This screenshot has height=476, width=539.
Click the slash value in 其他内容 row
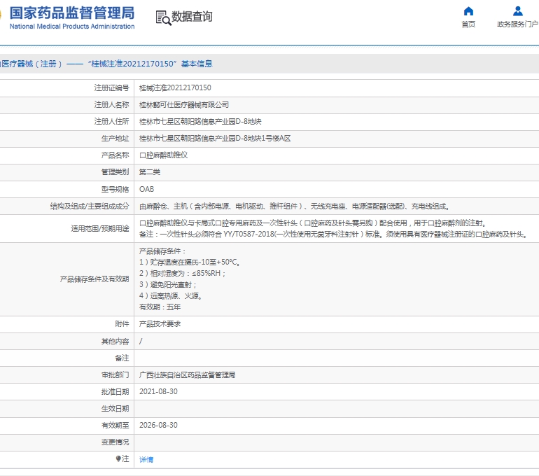pyautogui.click(x=141, y=342)
